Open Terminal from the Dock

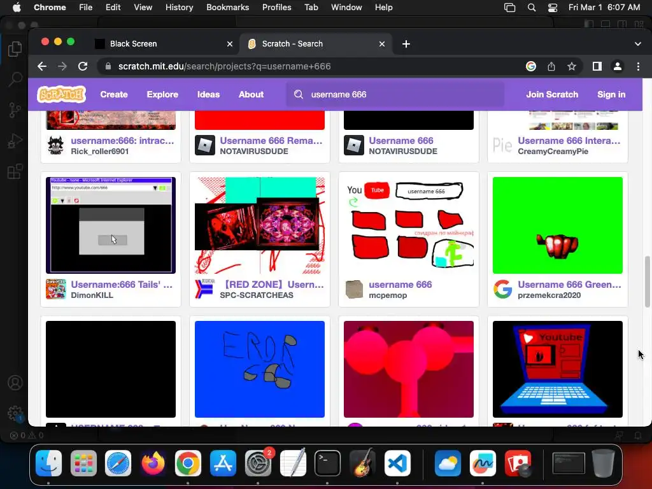click(327, 463)
